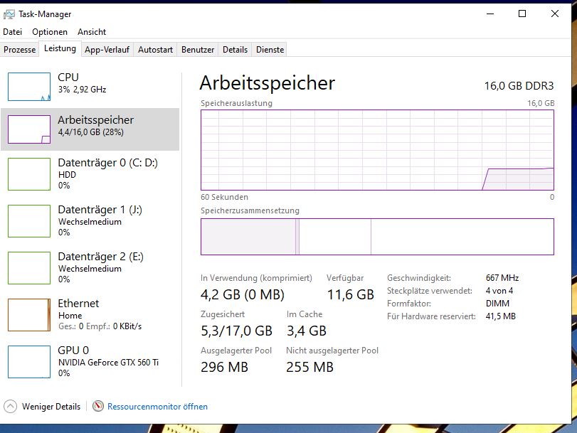Switch to the App-Verlauf tab

(107, 50)
